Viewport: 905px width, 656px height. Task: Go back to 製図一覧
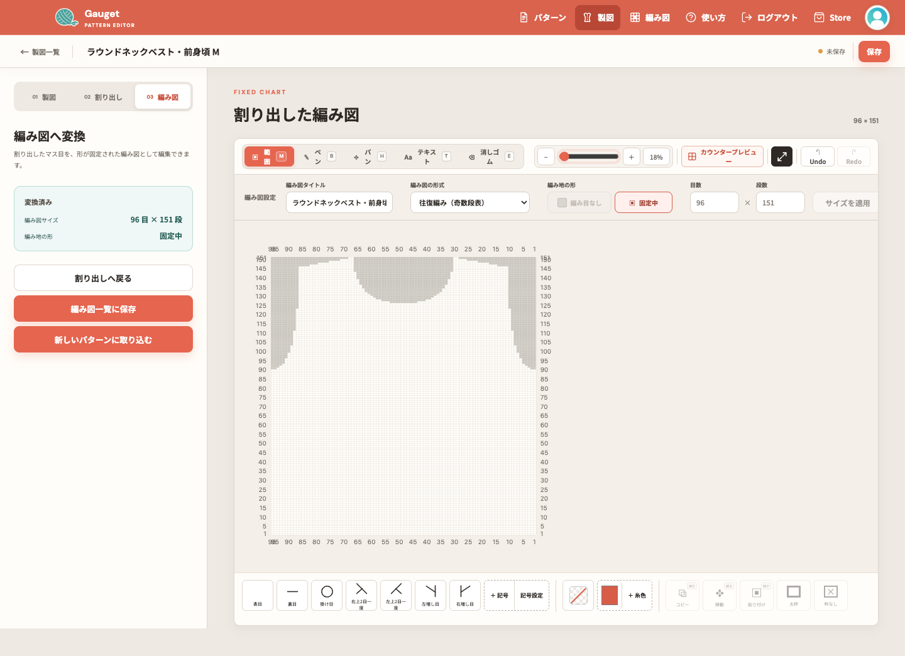click(40, 52)
